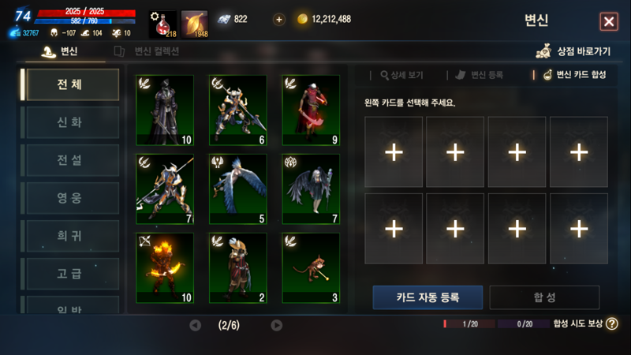This screenshot has height=355, width=631.
Task: Open 상점 바로가기 shop shortcut
Action: coord(573,51)
